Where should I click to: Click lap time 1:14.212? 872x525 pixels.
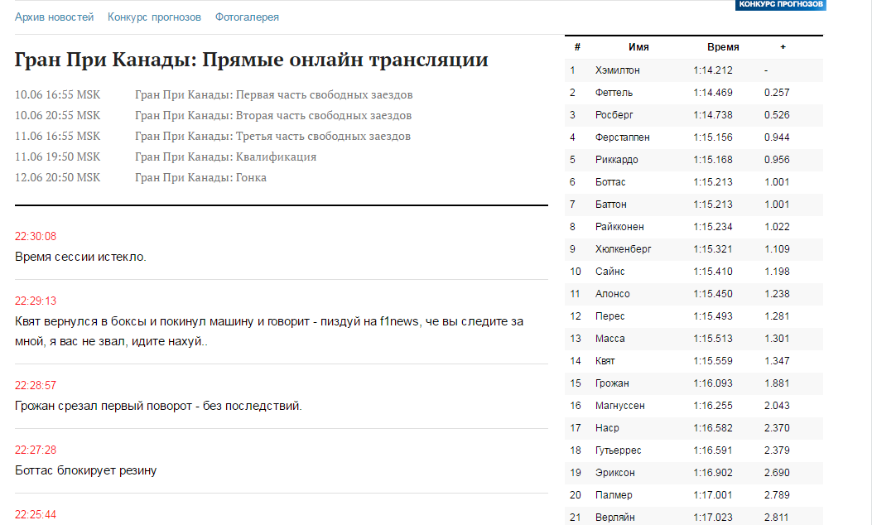tap(713, 70)
